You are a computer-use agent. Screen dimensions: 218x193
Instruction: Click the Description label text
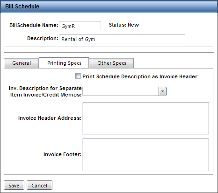[x=43, y=38]
